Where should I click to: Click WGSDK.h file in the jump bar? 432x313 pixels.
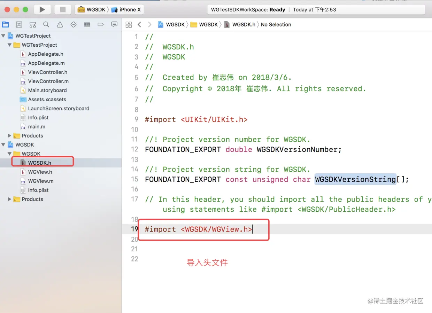(x=240, y=24)
